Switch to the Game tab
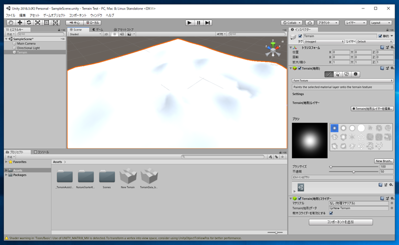399x245 pixels. click(98, 30)
